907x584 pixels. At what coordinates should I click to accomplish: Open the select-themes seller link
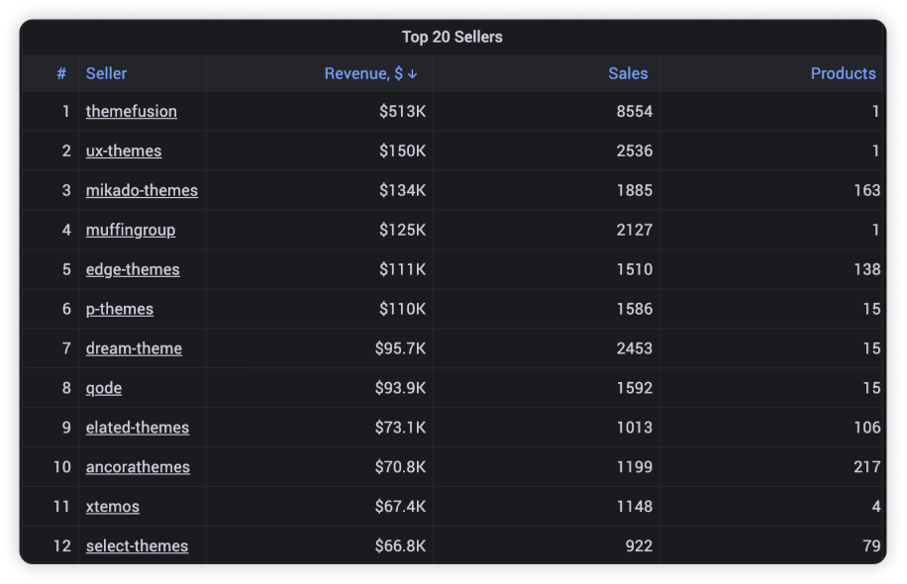tap(137, 546)
